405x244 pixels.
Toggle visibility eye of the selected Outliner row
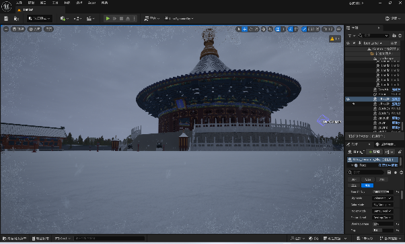click(x=348, y=99)
